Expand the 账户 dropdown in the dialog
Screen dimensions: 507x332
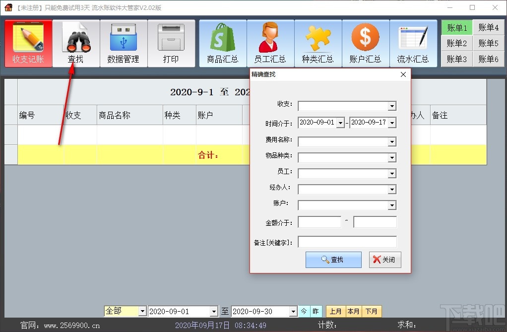point(391,205)
